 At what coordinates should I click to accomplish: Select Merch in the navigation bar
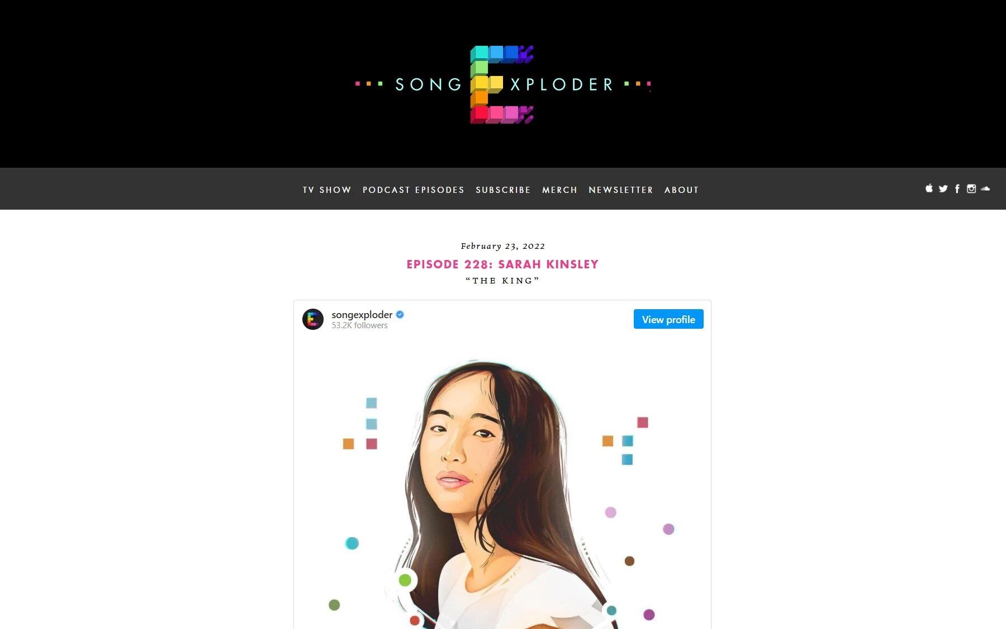click(x=559, y=190)
